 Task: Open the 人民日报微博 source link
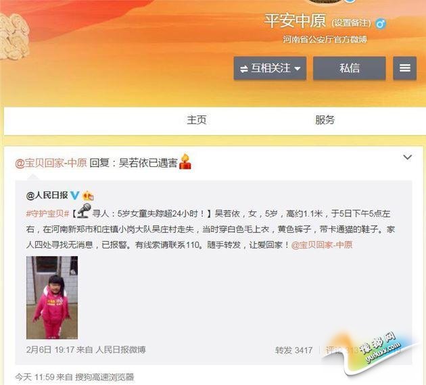coord(120,350)
